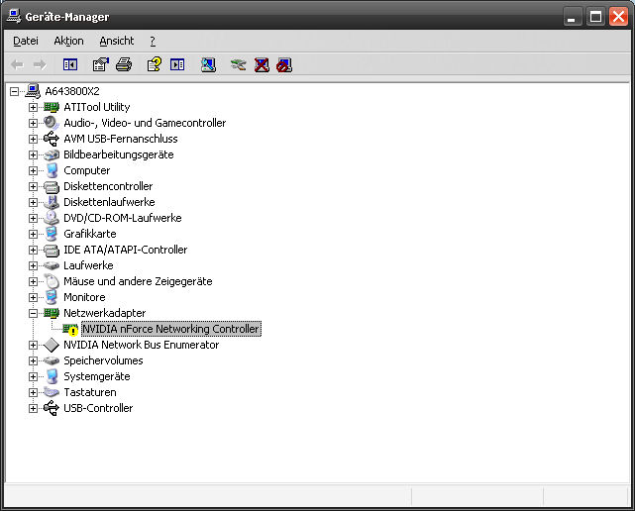Viewport: 635px width, 511px height.
Task: Minimize the Geräte-Manager window
Action: [573, 17]
